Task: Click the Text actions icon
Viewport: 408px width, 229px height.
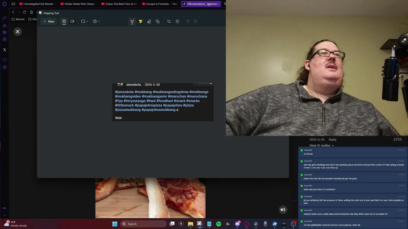Action: coord(178,21)
